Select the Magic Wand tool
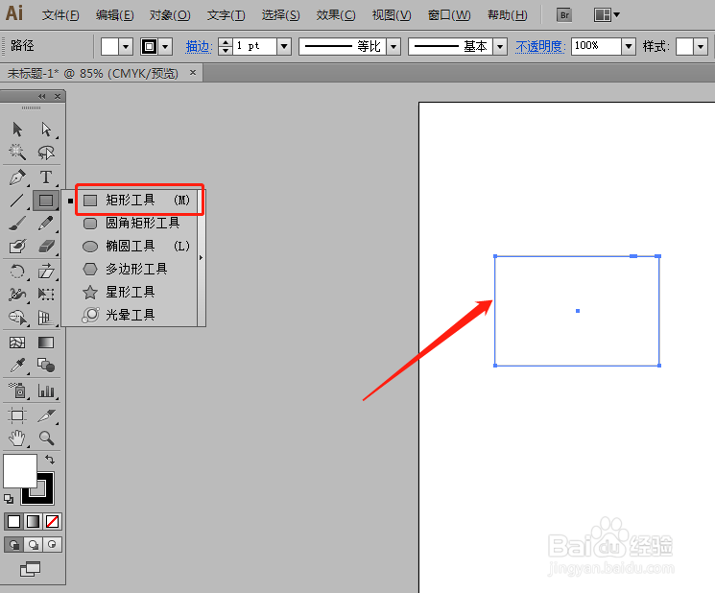The image size is (715, 593). (x=17, y=153)
